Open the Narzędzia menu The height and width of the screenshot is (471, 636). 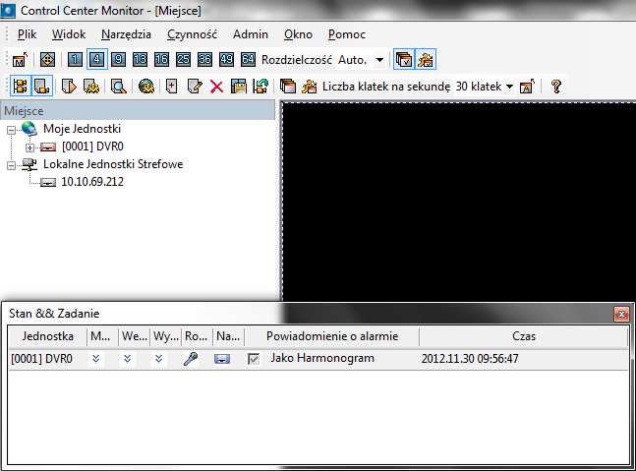[x=126, y=34]
